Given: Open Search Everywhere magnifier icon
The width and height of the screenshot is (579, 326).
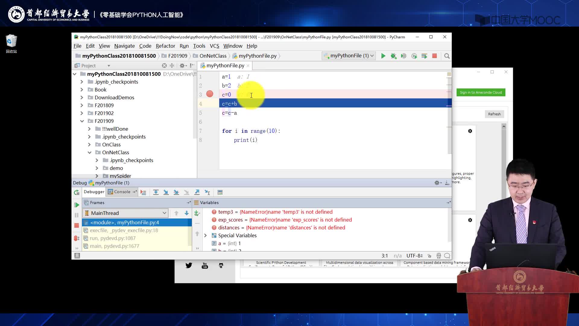Looking at the screenshot, I should click(447, 56).
